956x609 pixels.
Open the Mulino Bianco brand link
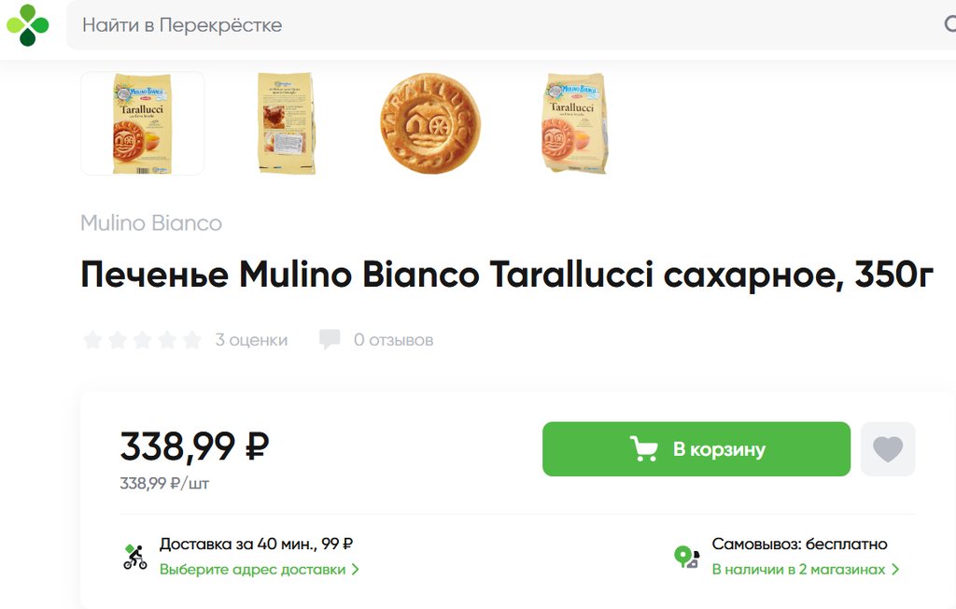coord(151,223)
